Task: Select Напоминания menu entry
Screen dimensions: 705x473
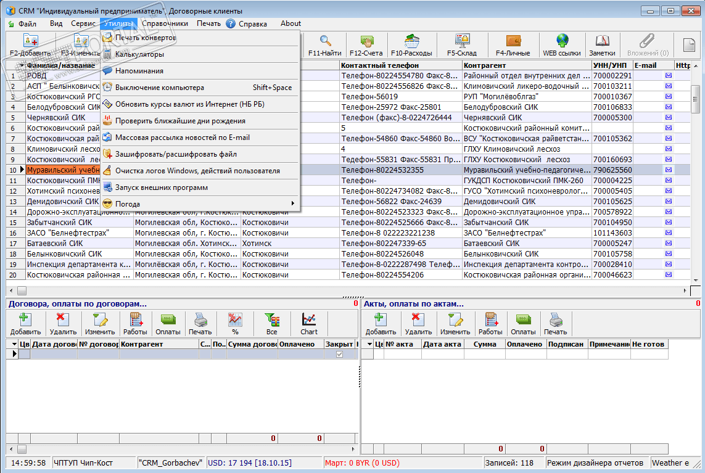Action: point(200,71)
